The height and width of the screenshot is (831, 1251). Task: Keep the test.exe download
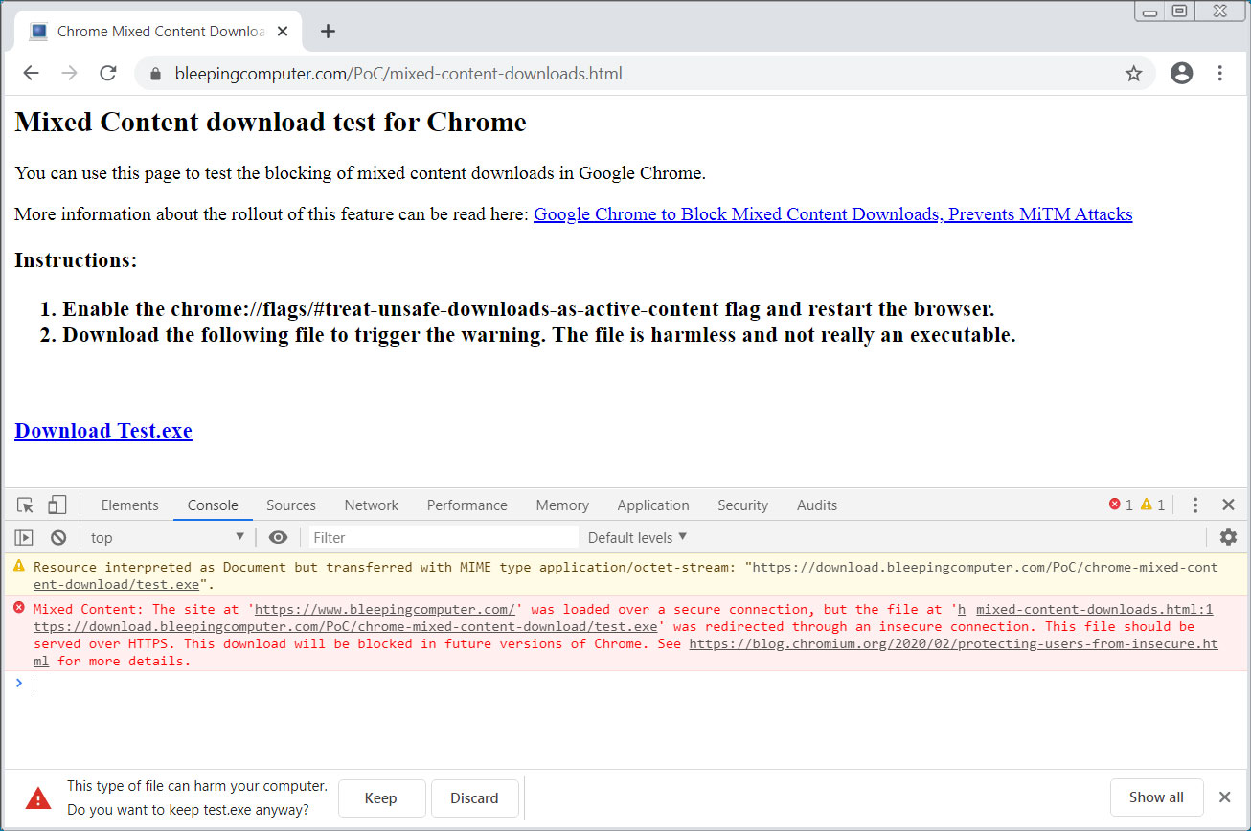(x=381, y=798)
